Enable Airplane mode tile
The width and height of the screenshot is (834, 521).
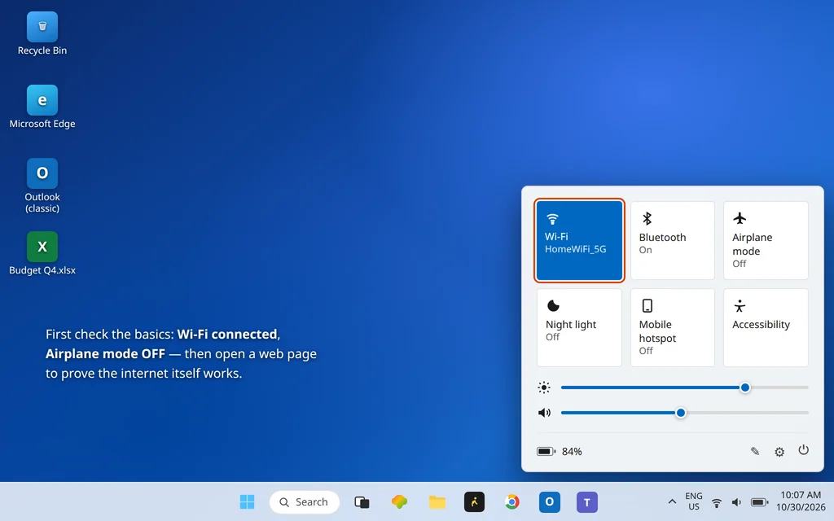tap(766, 240)
